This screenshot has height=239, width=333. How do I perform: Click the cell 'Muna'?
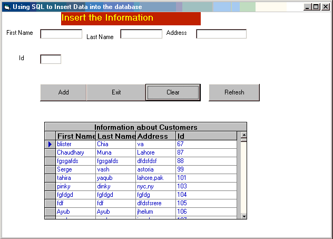[116, 152]
